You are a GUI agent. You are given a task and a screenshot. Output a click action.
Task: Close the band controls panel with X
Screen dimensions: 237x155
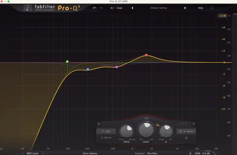[x=193, y=124]
